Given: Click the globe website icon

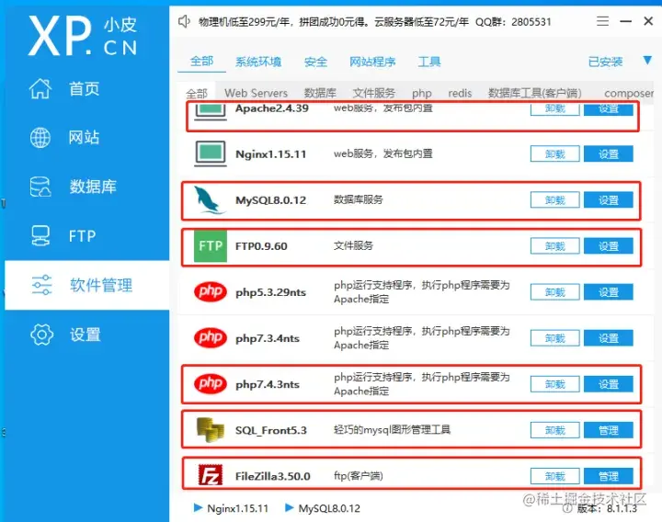Looking at the screenshot, I should pos(40,138).
